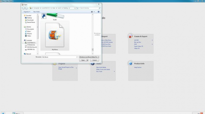Click the blue Help icon in Open dialog
The height and width of the screenshot is (114, 205).
pyautogui.click(x=99, y=12)
